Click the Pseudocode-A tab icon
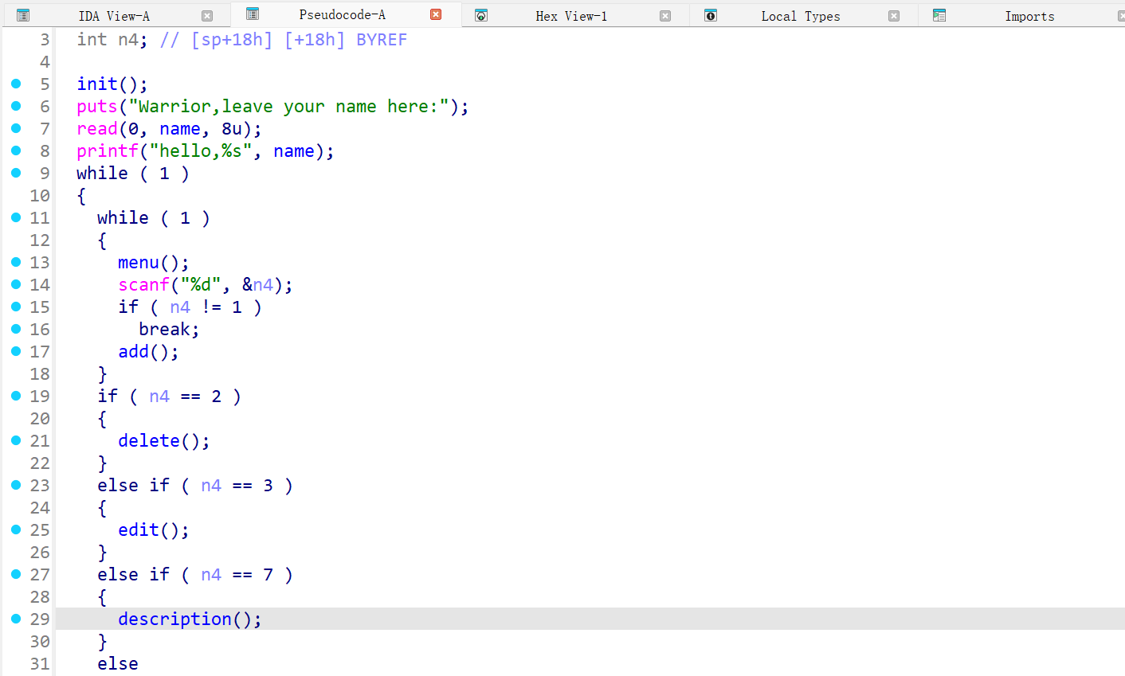 coord(253,14)
